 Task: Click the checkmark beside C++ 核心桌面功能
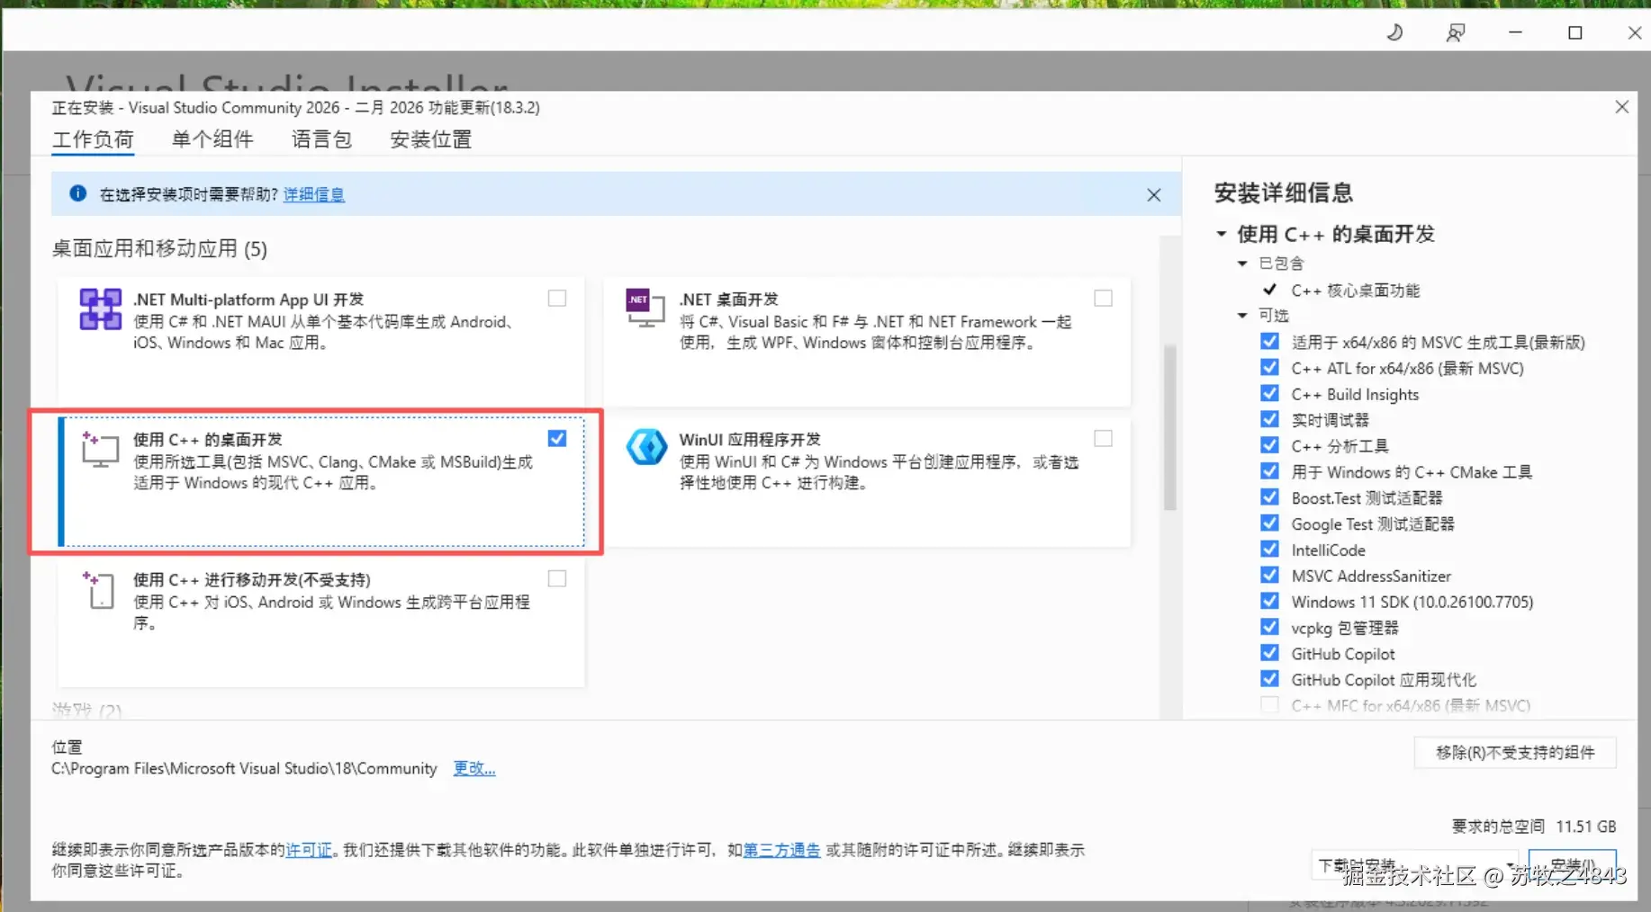pyautogui.click(x=1269, y=290)
